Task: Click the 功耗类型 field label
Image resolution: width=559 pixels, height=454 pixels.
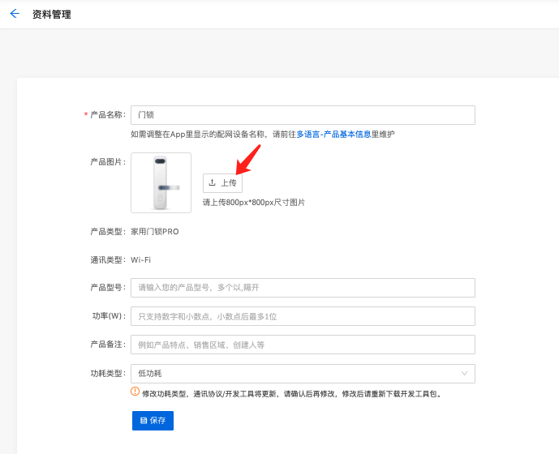Action: click(x=107, y=374)
